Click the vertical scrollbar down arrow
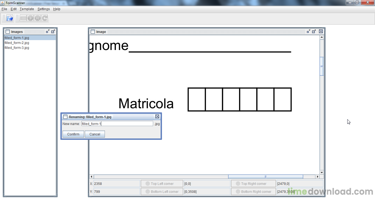 tap(322, 172)
